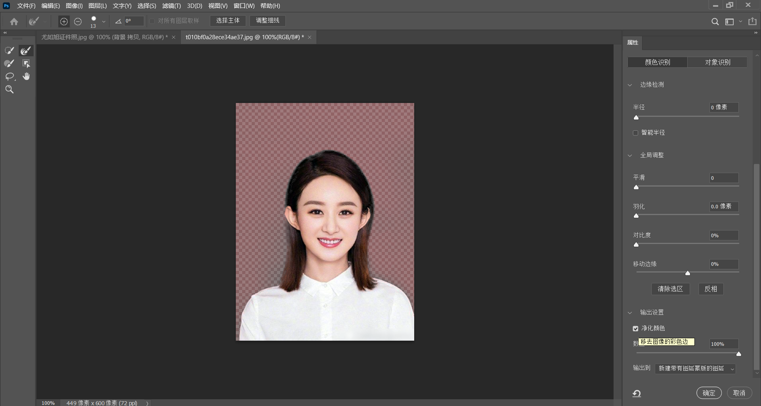761x406 pixels.
Task: Click the 移动边缘 slider handle
Action: pos(688,273)
